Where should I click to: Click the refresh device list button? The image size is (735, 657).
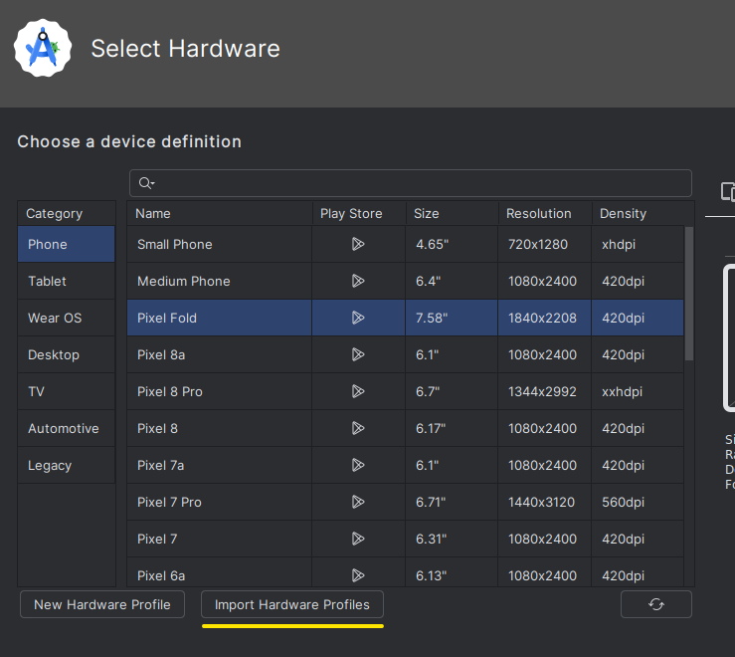pos(655,604)
